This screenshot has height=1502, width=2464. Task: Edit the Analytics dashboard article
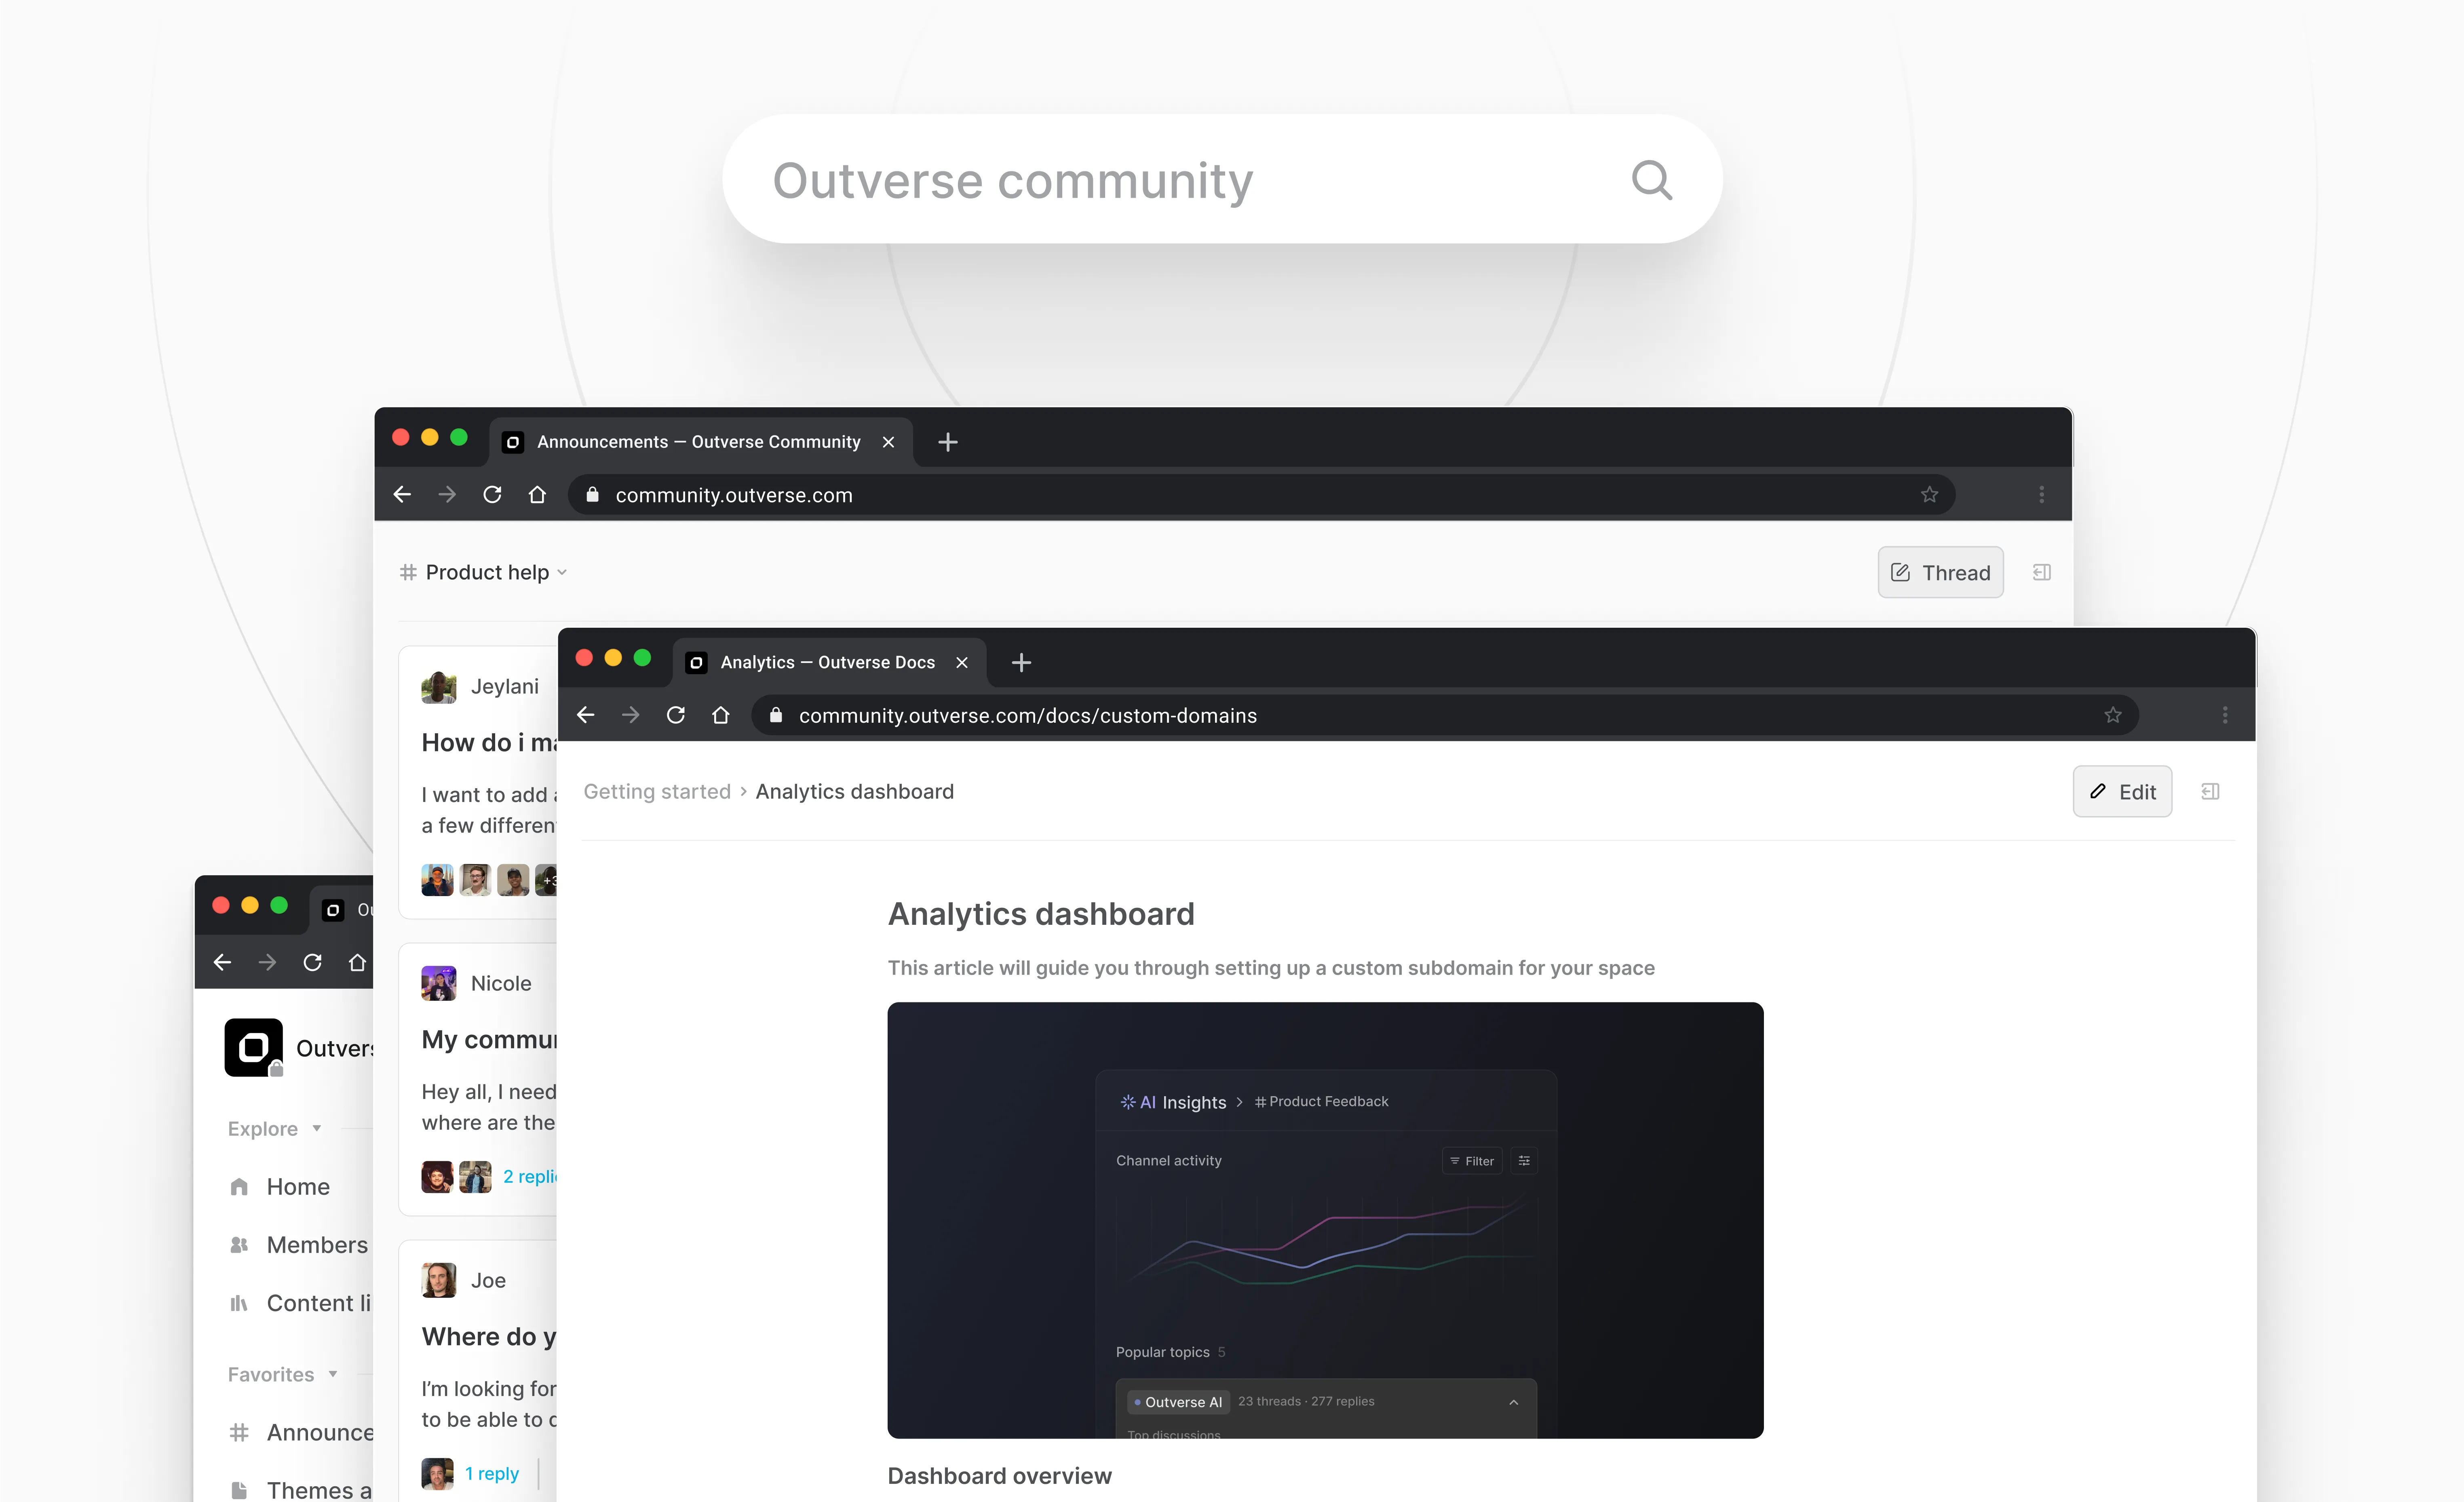(2122, 791)
